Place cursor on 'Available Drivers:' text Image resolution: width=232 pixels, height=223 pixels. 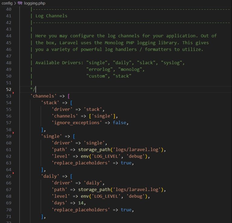[59, 63]
